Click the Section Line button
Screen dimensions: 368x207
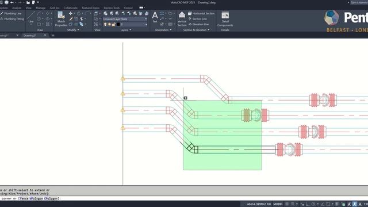click(x=198, y=19)
